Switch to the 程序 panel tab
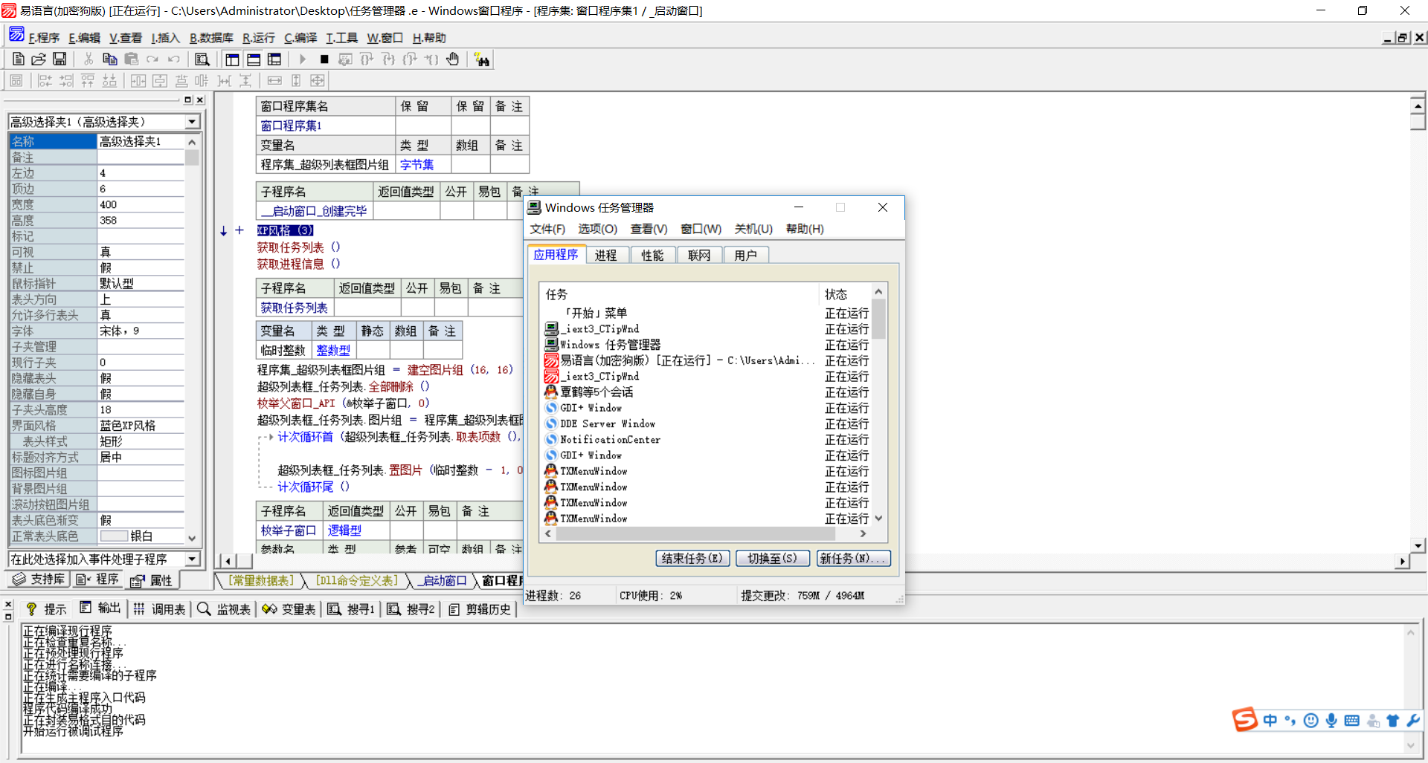Image resolution: width=1428 pixels, height=763 pixels. (x=97, y=579)
